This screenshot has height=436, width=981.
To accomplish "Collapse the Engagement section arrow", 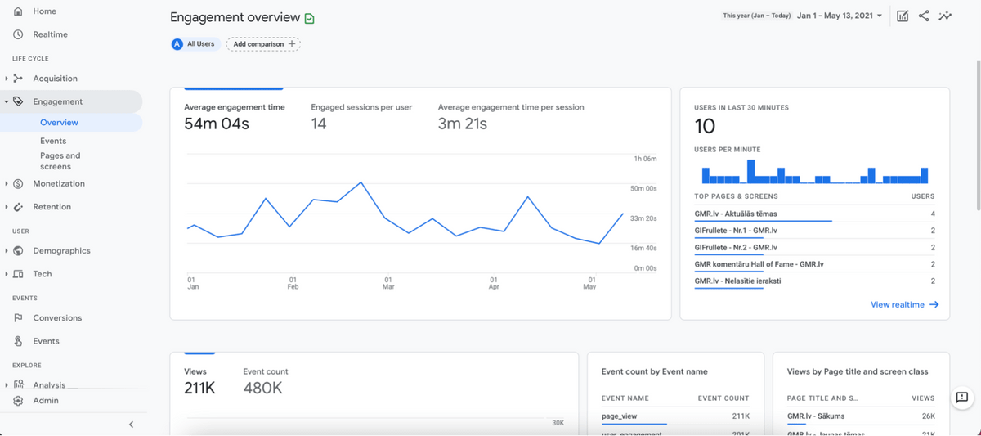I will [x=7, y=102].
